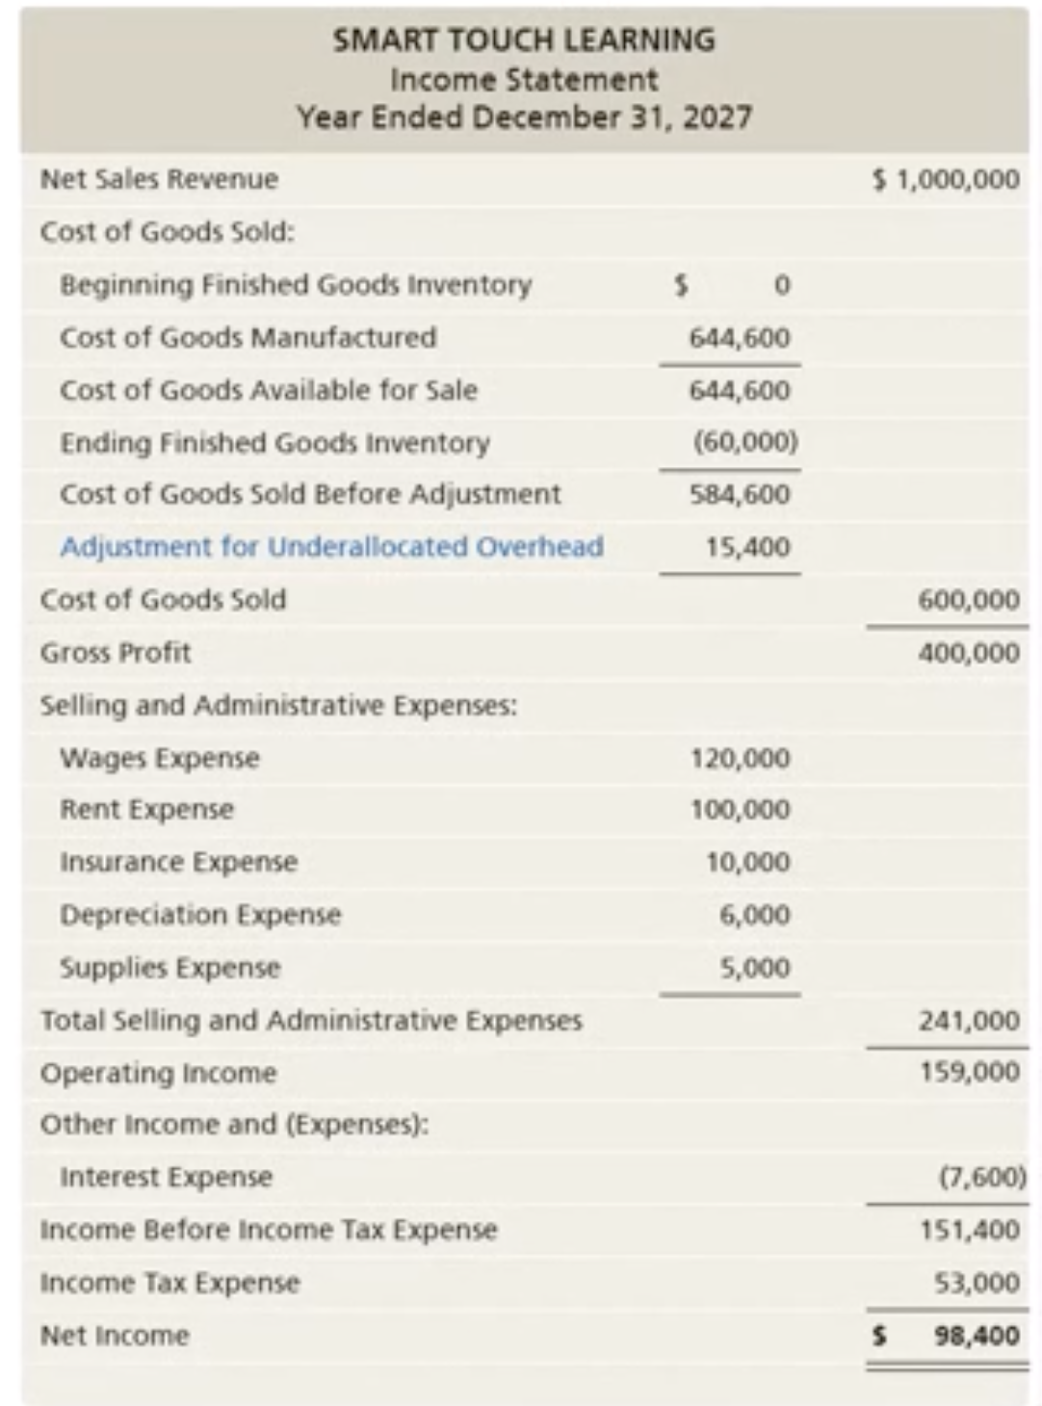Click the Cost of Goods Manufactured label

point(247,337)
